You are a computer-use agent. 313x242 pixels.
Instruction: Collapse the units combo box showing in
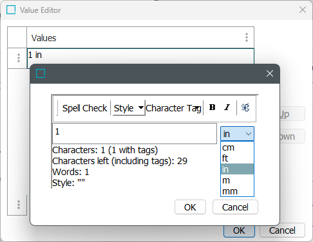[x=237, y=134]
